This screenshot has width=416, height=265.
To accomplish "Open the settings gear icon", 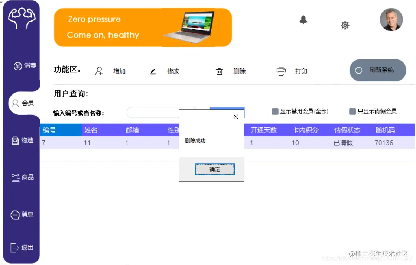I will (x=345, y=25).
